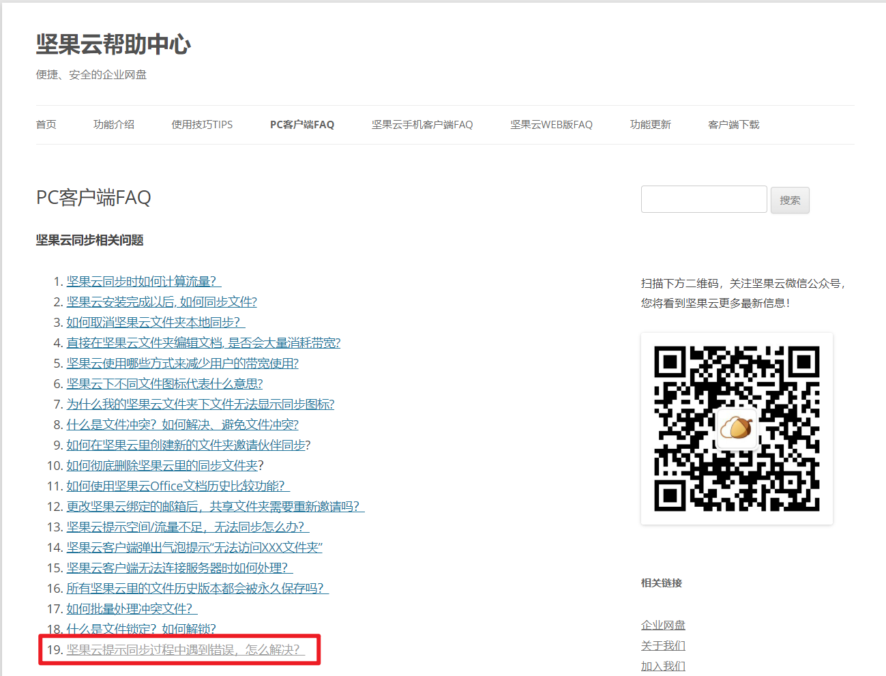Image resolution: width=886 pixels, height=676 pixels.
Task: Open FAQ 如何彻底删除坚果云里的同步文件夹
Action: pyautogui.click(x=162, y=465)
